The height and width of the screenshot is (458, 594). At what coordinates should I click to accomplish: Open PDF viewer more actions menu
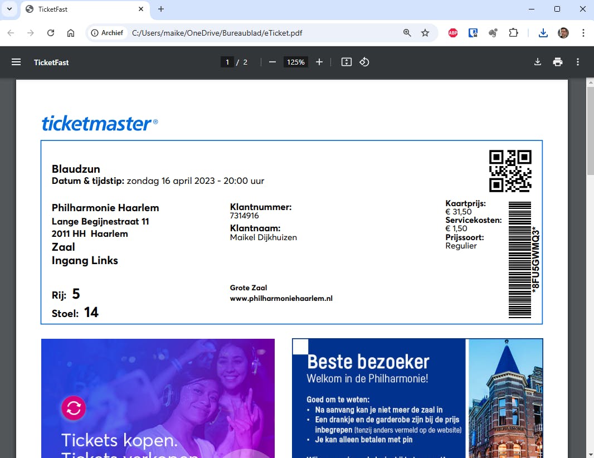pos(578,62)
